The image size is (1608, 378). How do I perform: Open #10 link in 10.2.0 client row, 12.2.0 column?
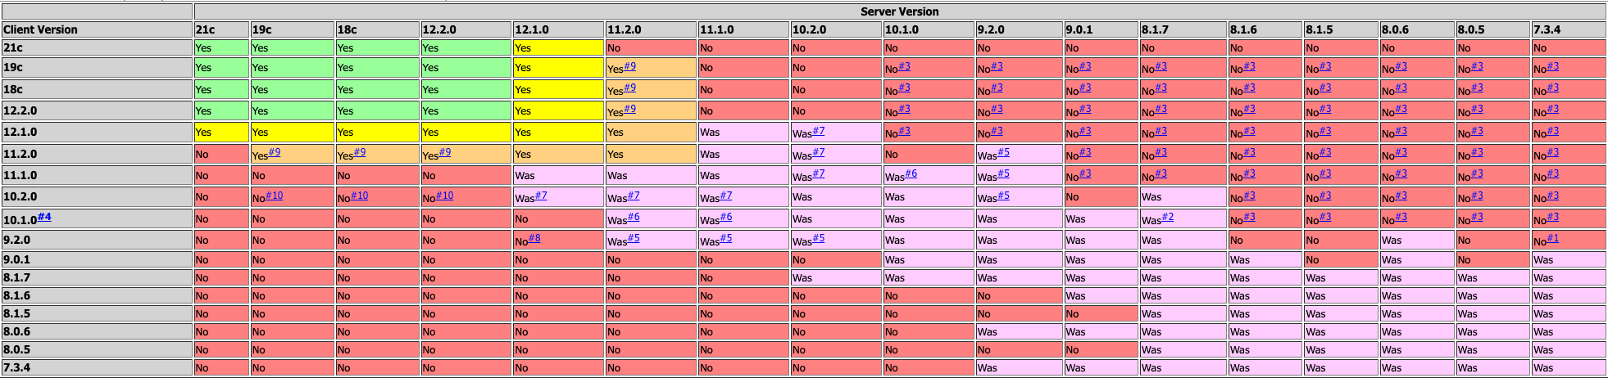click(x=444, y=196)
